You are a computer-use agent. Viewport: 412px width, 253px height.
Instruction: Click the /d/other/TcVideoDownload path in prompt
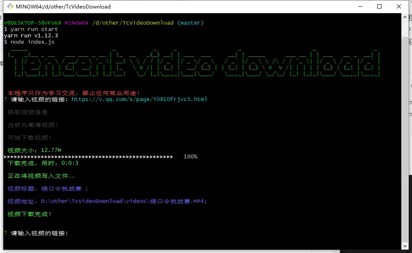(x=133, y=23)
